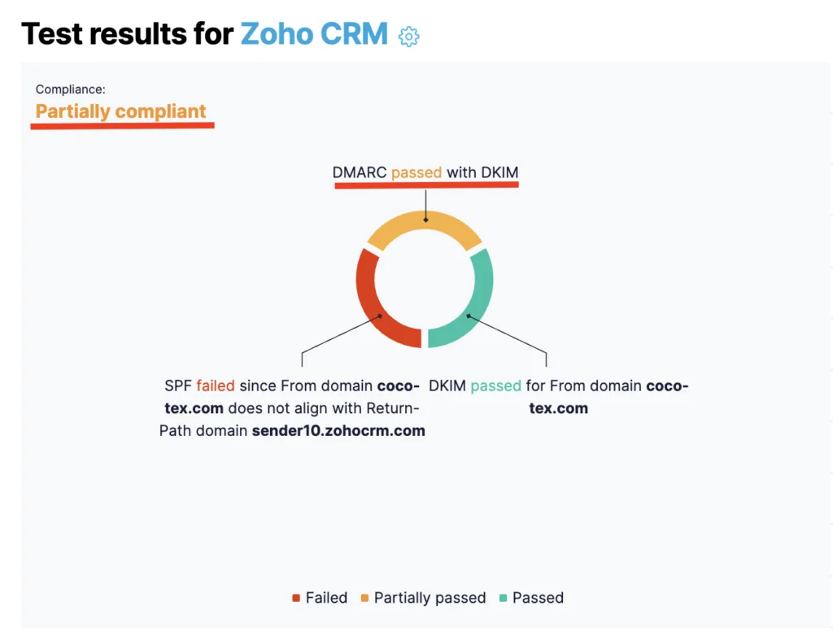Click the orange passed word in DMARC label
The height and width of the screenshot is (636, 833).
coord(416,172)
